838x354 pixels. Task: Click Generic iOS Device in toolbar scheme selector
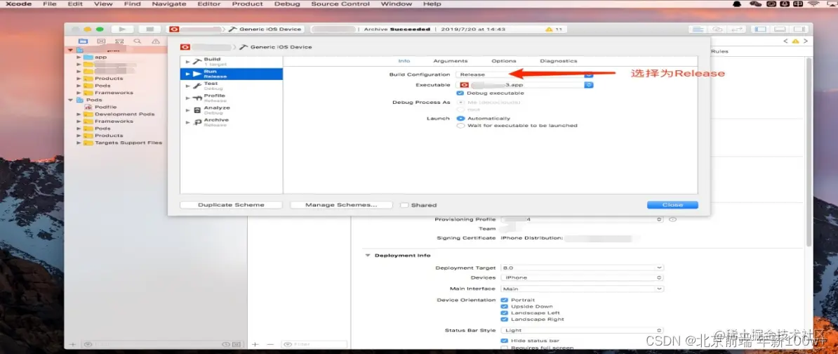(270, 29)
